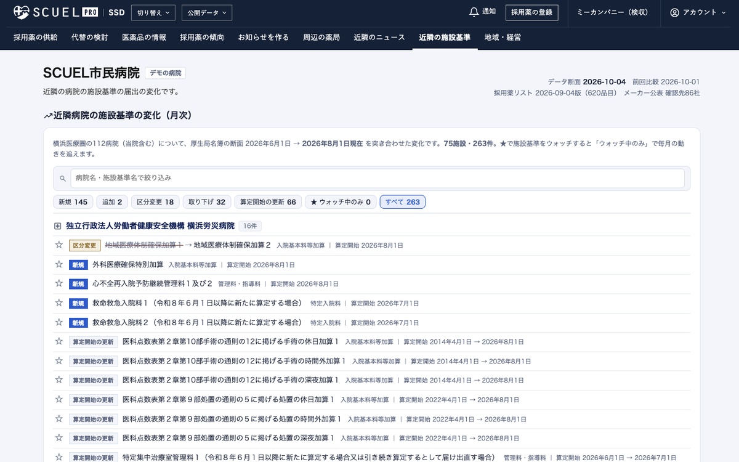
Task: Star the 手術の時間外加算１ row
Action: pos(59,360)
